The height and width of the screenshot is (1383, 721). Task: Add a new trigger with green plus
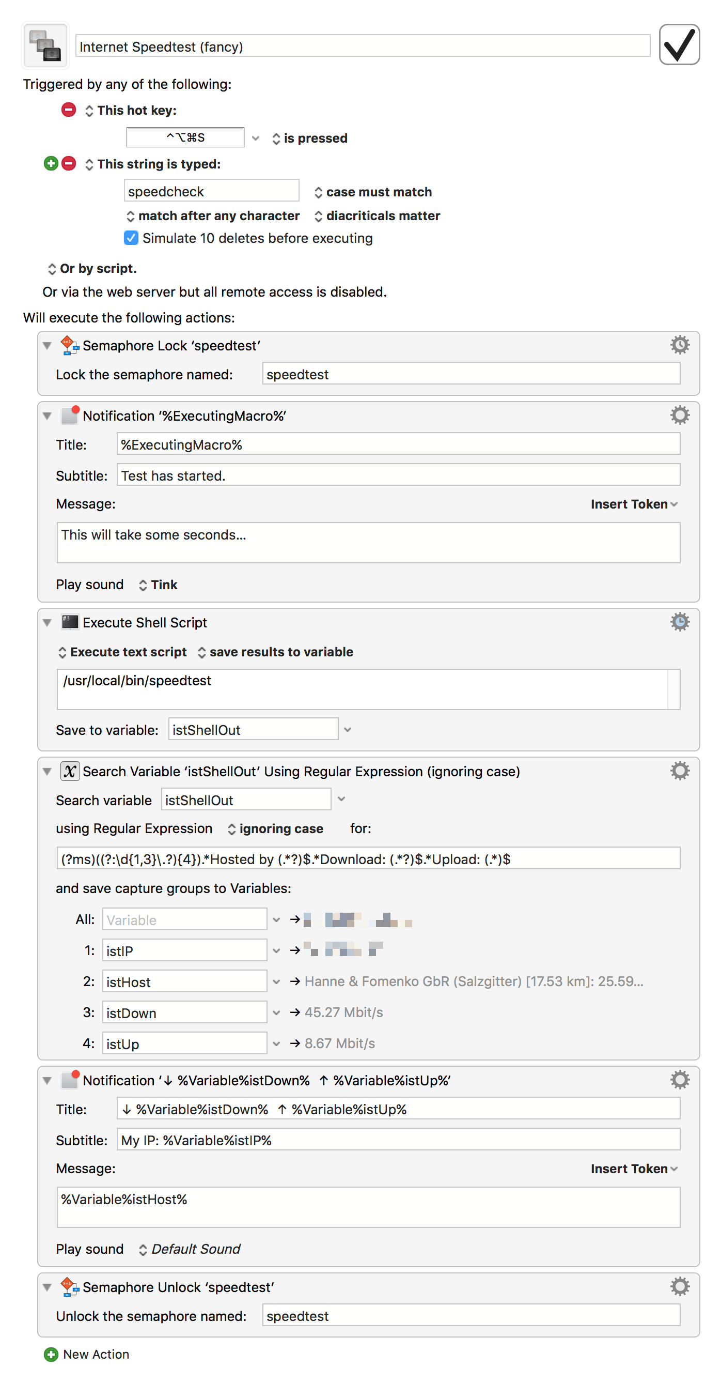pos(51,164)
